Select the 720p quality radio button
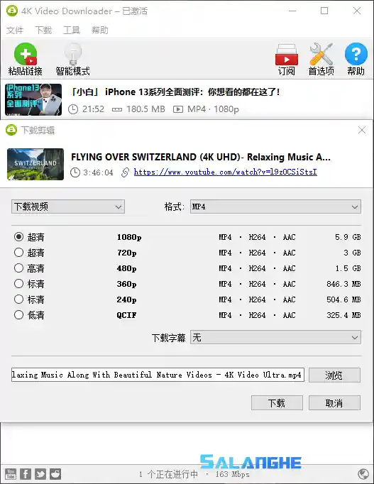This screenshot has height=484, width=374. tap(19, 253)
